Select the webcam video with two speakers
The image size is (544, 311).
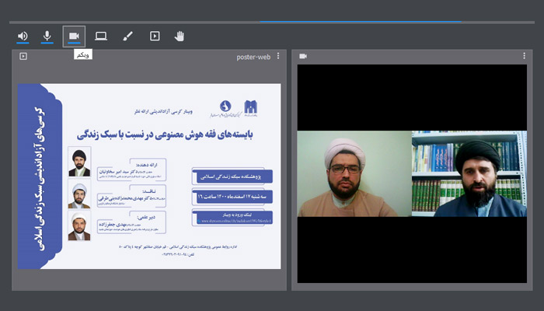tap(412, 173)
